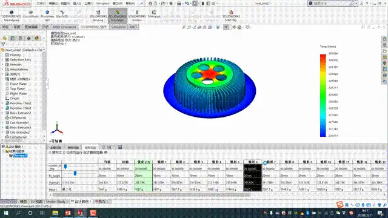Expand the Boss-Extrude2 feature
The width and height of the screenshot is (388, 218).
(x=2, y=113)
